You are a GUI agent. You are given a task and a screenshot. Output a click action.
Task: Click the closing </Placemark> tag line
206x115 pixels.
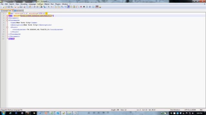coord(14,34)
